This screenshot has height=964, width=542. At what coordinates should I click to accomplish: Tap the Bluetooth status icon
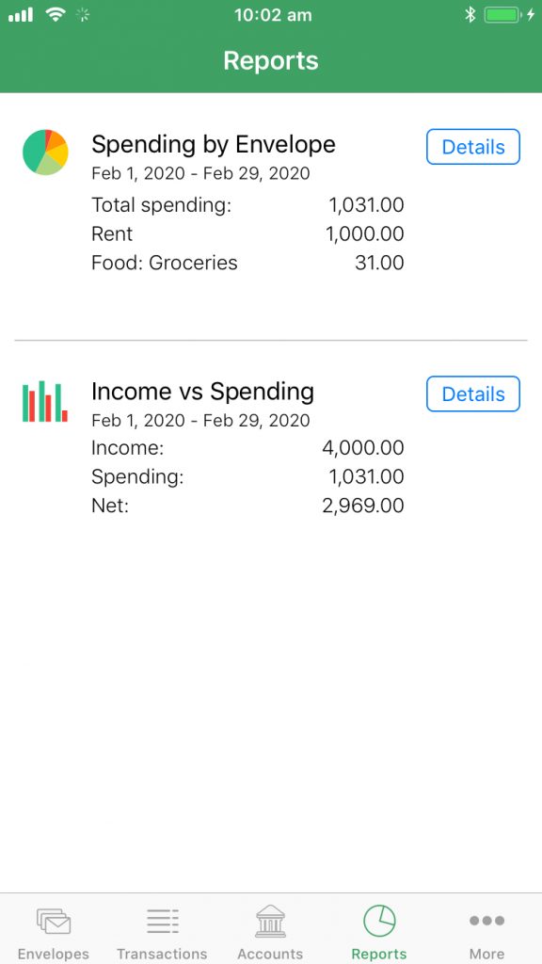point(470,15)
